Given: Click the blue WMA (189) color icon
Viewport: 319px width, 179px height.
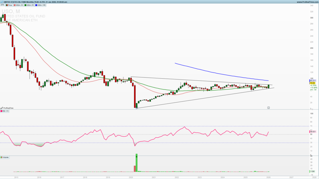Looking at the screenshot, I should point(36,5).
